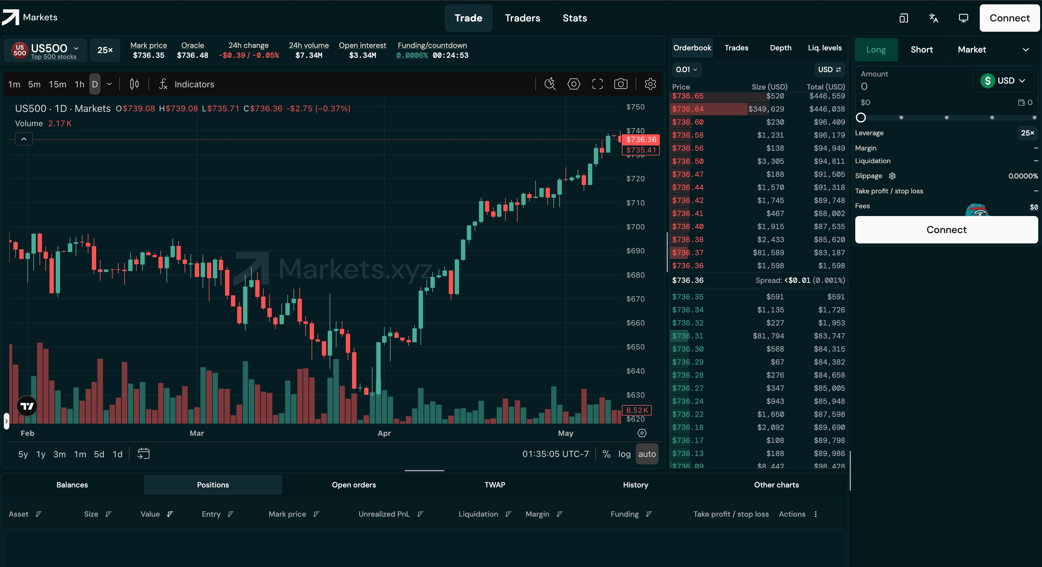The height and width of the screenshot is (567, 1042).
Task: Select the 1h chart interval
Action: (x=79, y=84)
